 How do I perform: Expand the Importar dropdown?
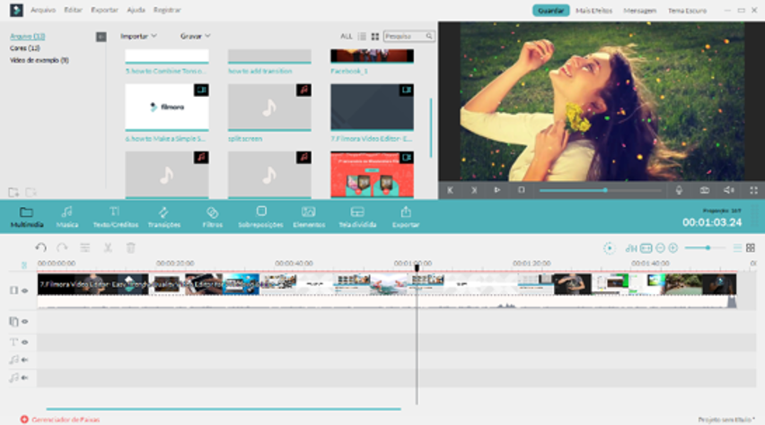click(138, 37)
